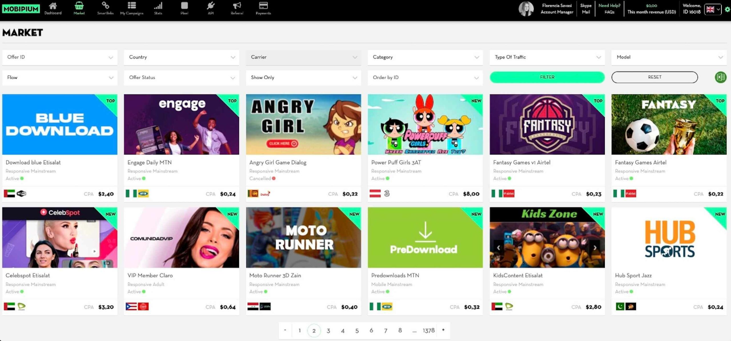
Task: Open Engage Daily MTN thumbnail
Action: tap(181, 124)
